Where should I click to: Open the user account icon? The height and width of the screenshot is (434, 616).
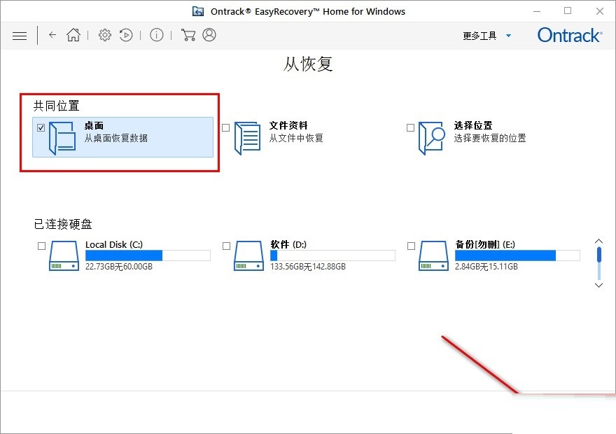pyautogui.click(x=209, y=35)
